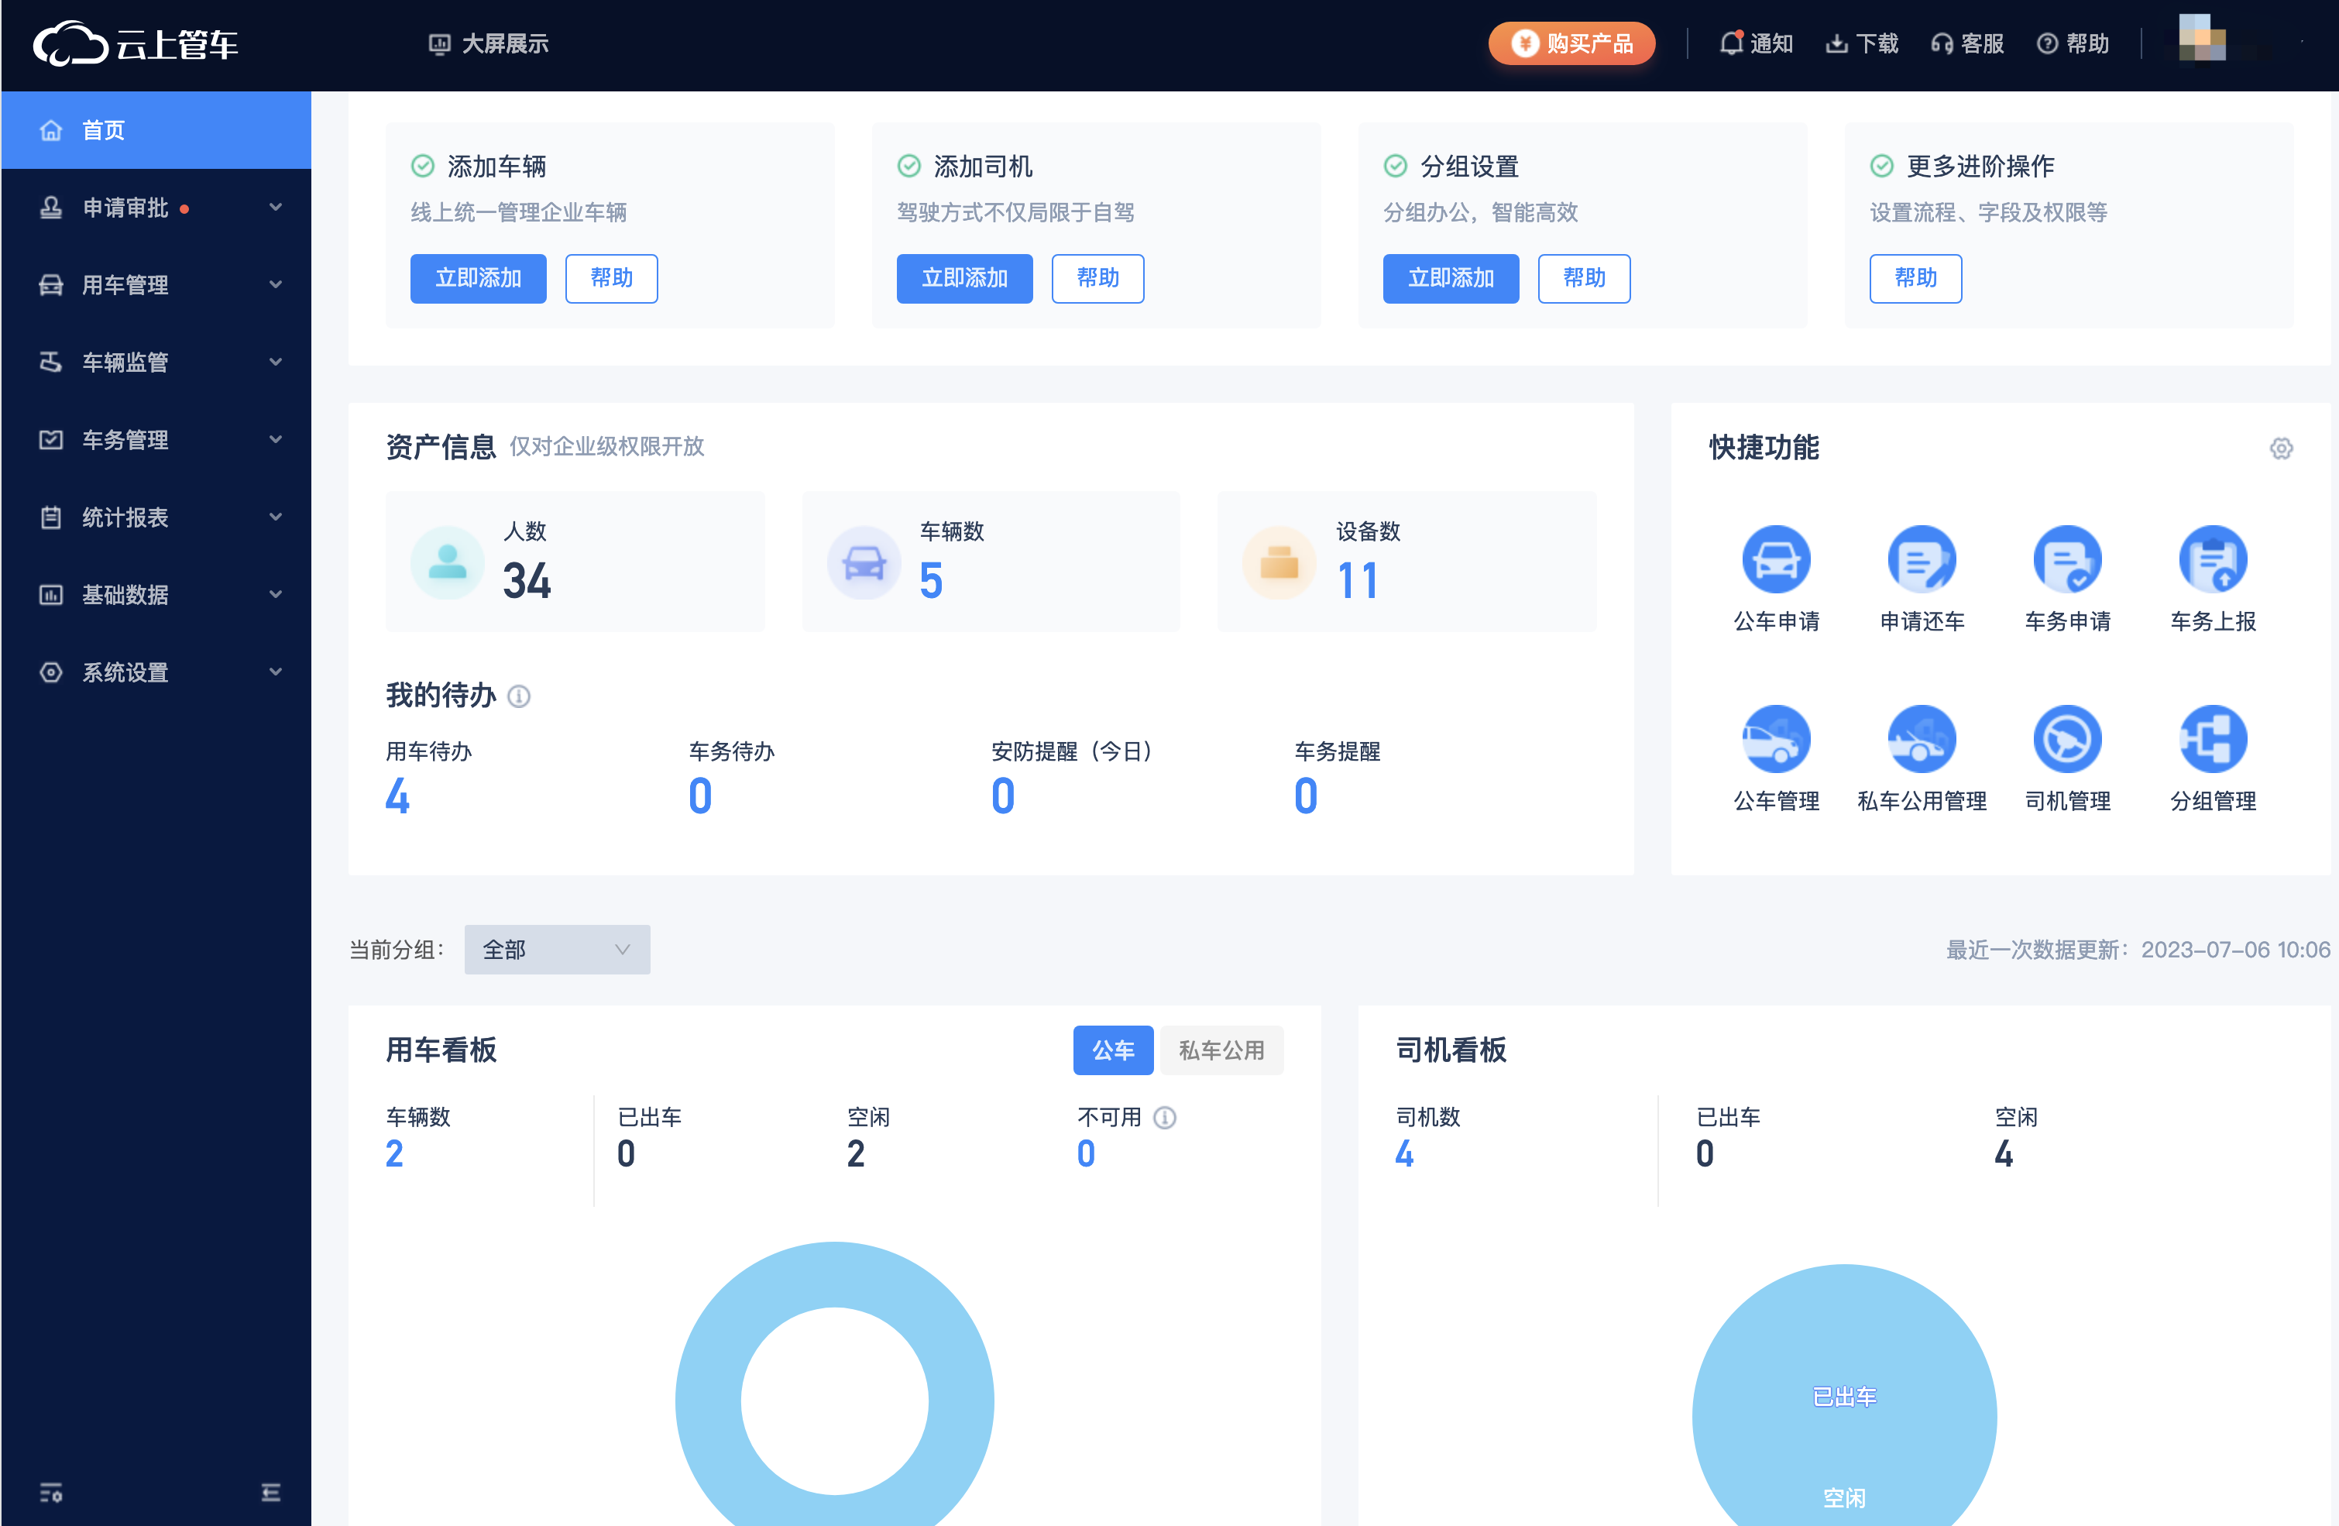
Task: Click 帮助 under 分组设置
Action: (1584, 278)
